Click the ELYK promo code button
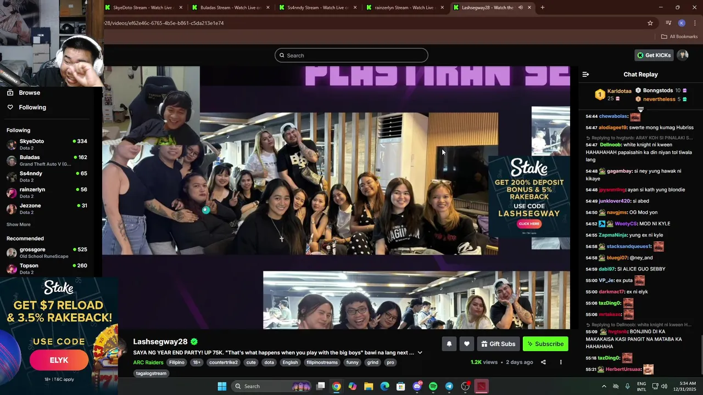 (x=59, y=360)
